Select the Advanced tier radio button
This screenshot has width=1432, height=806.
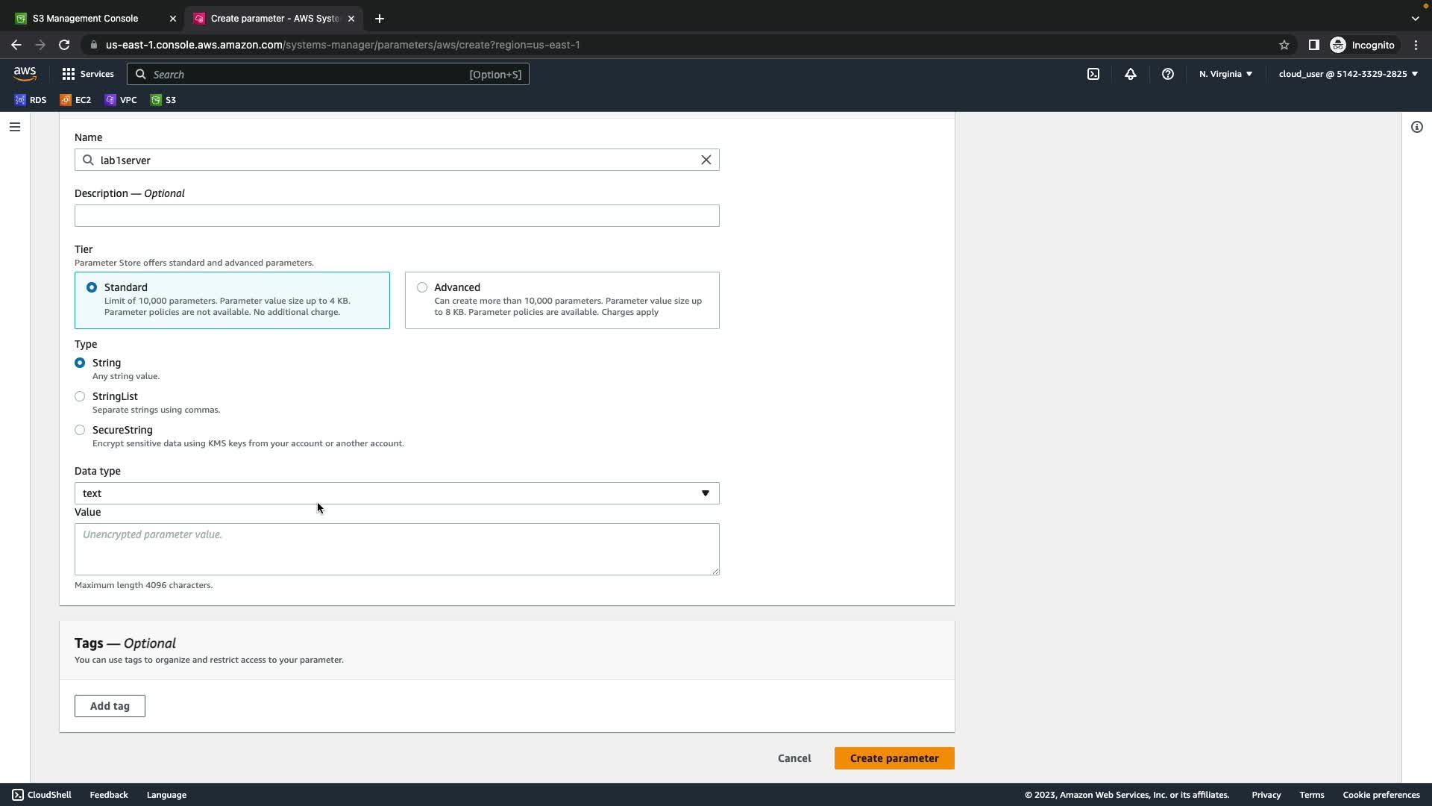point(422,287)
